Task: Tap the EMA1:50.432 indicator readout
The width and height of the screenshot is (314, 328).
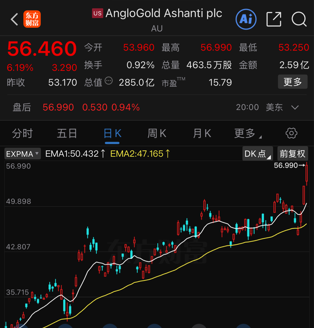Action: click(75, 154)
